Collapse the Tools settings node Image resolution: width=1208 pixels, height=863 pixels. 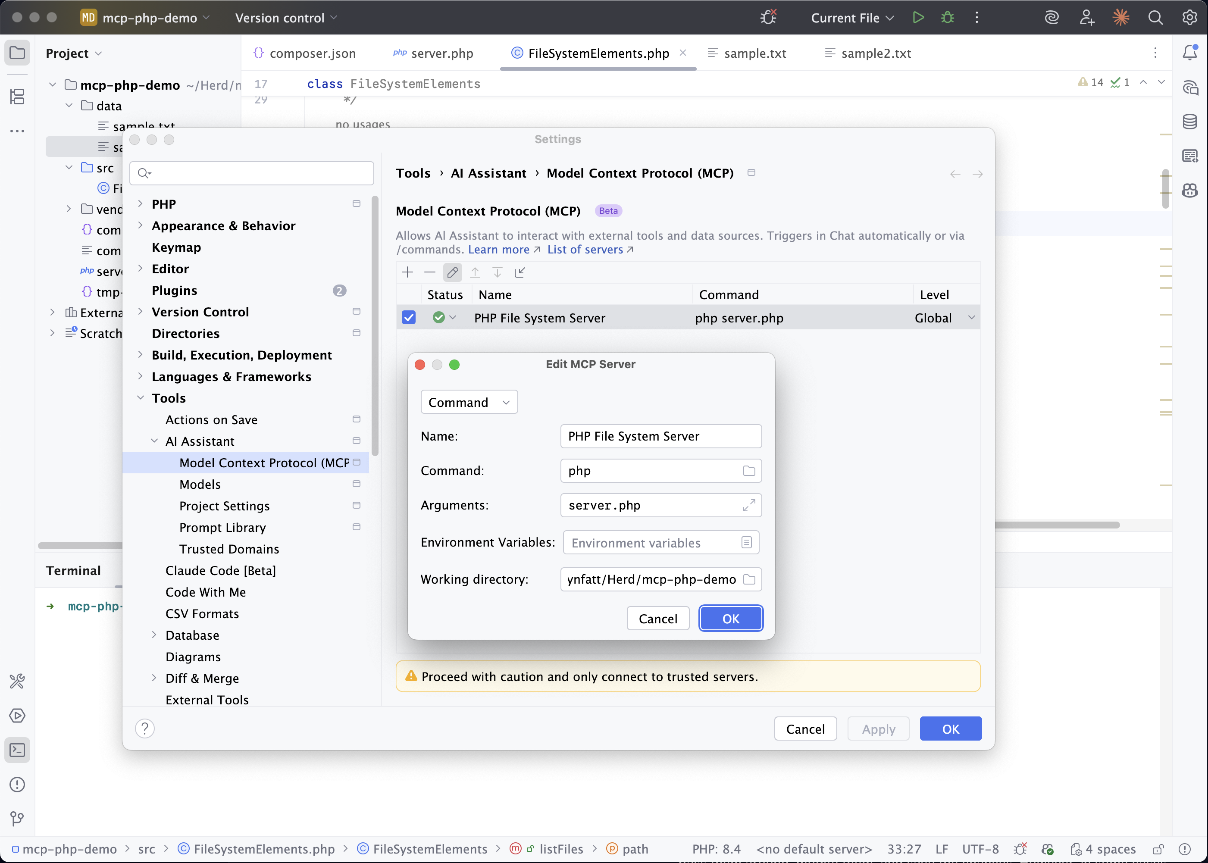tap(140, 397)
